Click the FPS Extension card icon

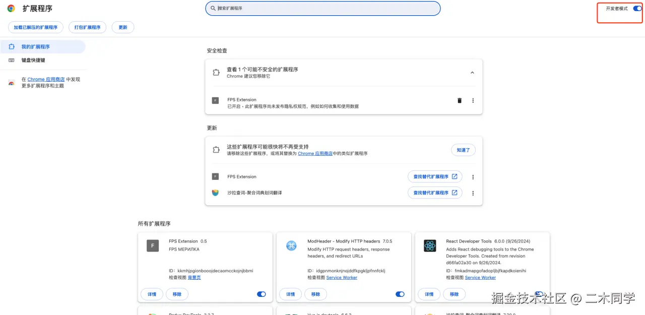tap(153, 245)
